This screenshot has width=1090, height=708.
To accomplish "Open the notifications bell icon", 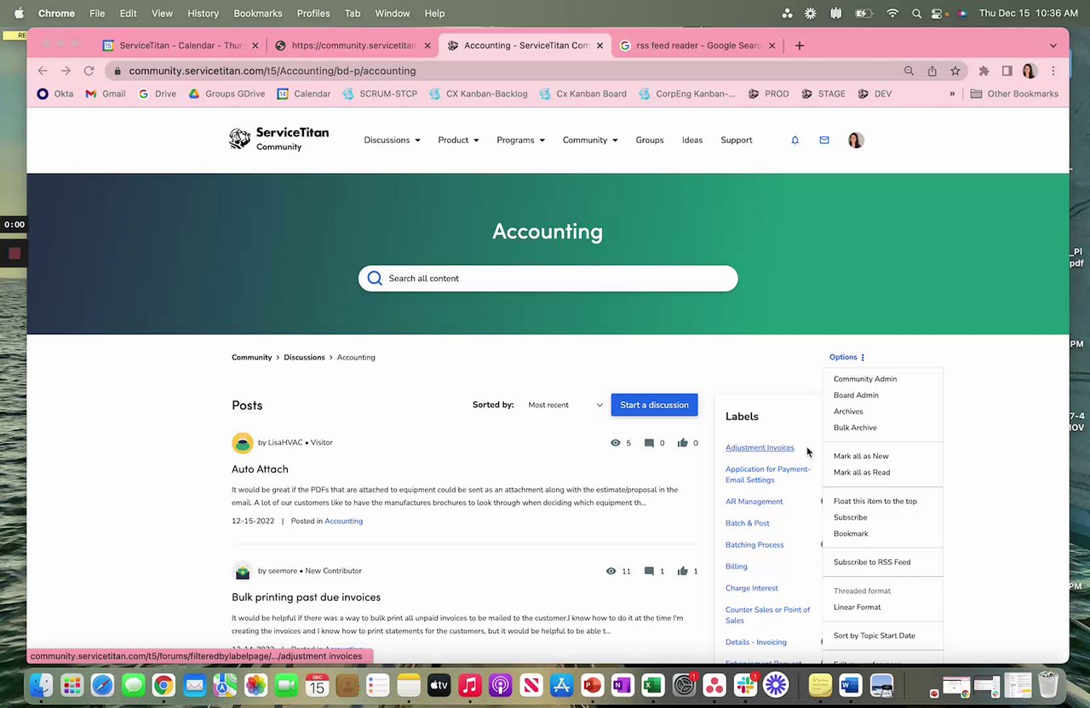I will pyautogui.click(x=795, y=140).
